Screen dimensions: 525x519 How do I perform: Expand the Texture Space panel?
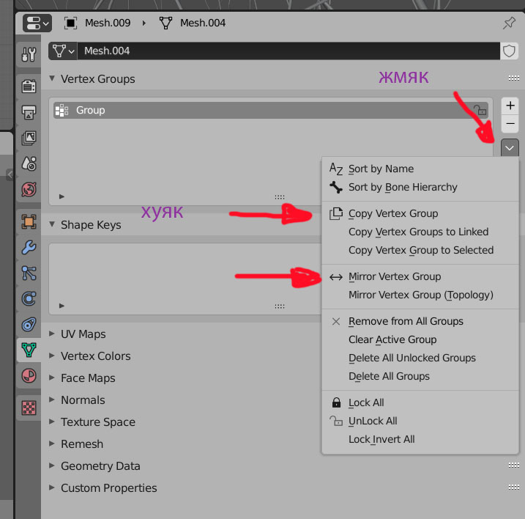click(52, 422)
